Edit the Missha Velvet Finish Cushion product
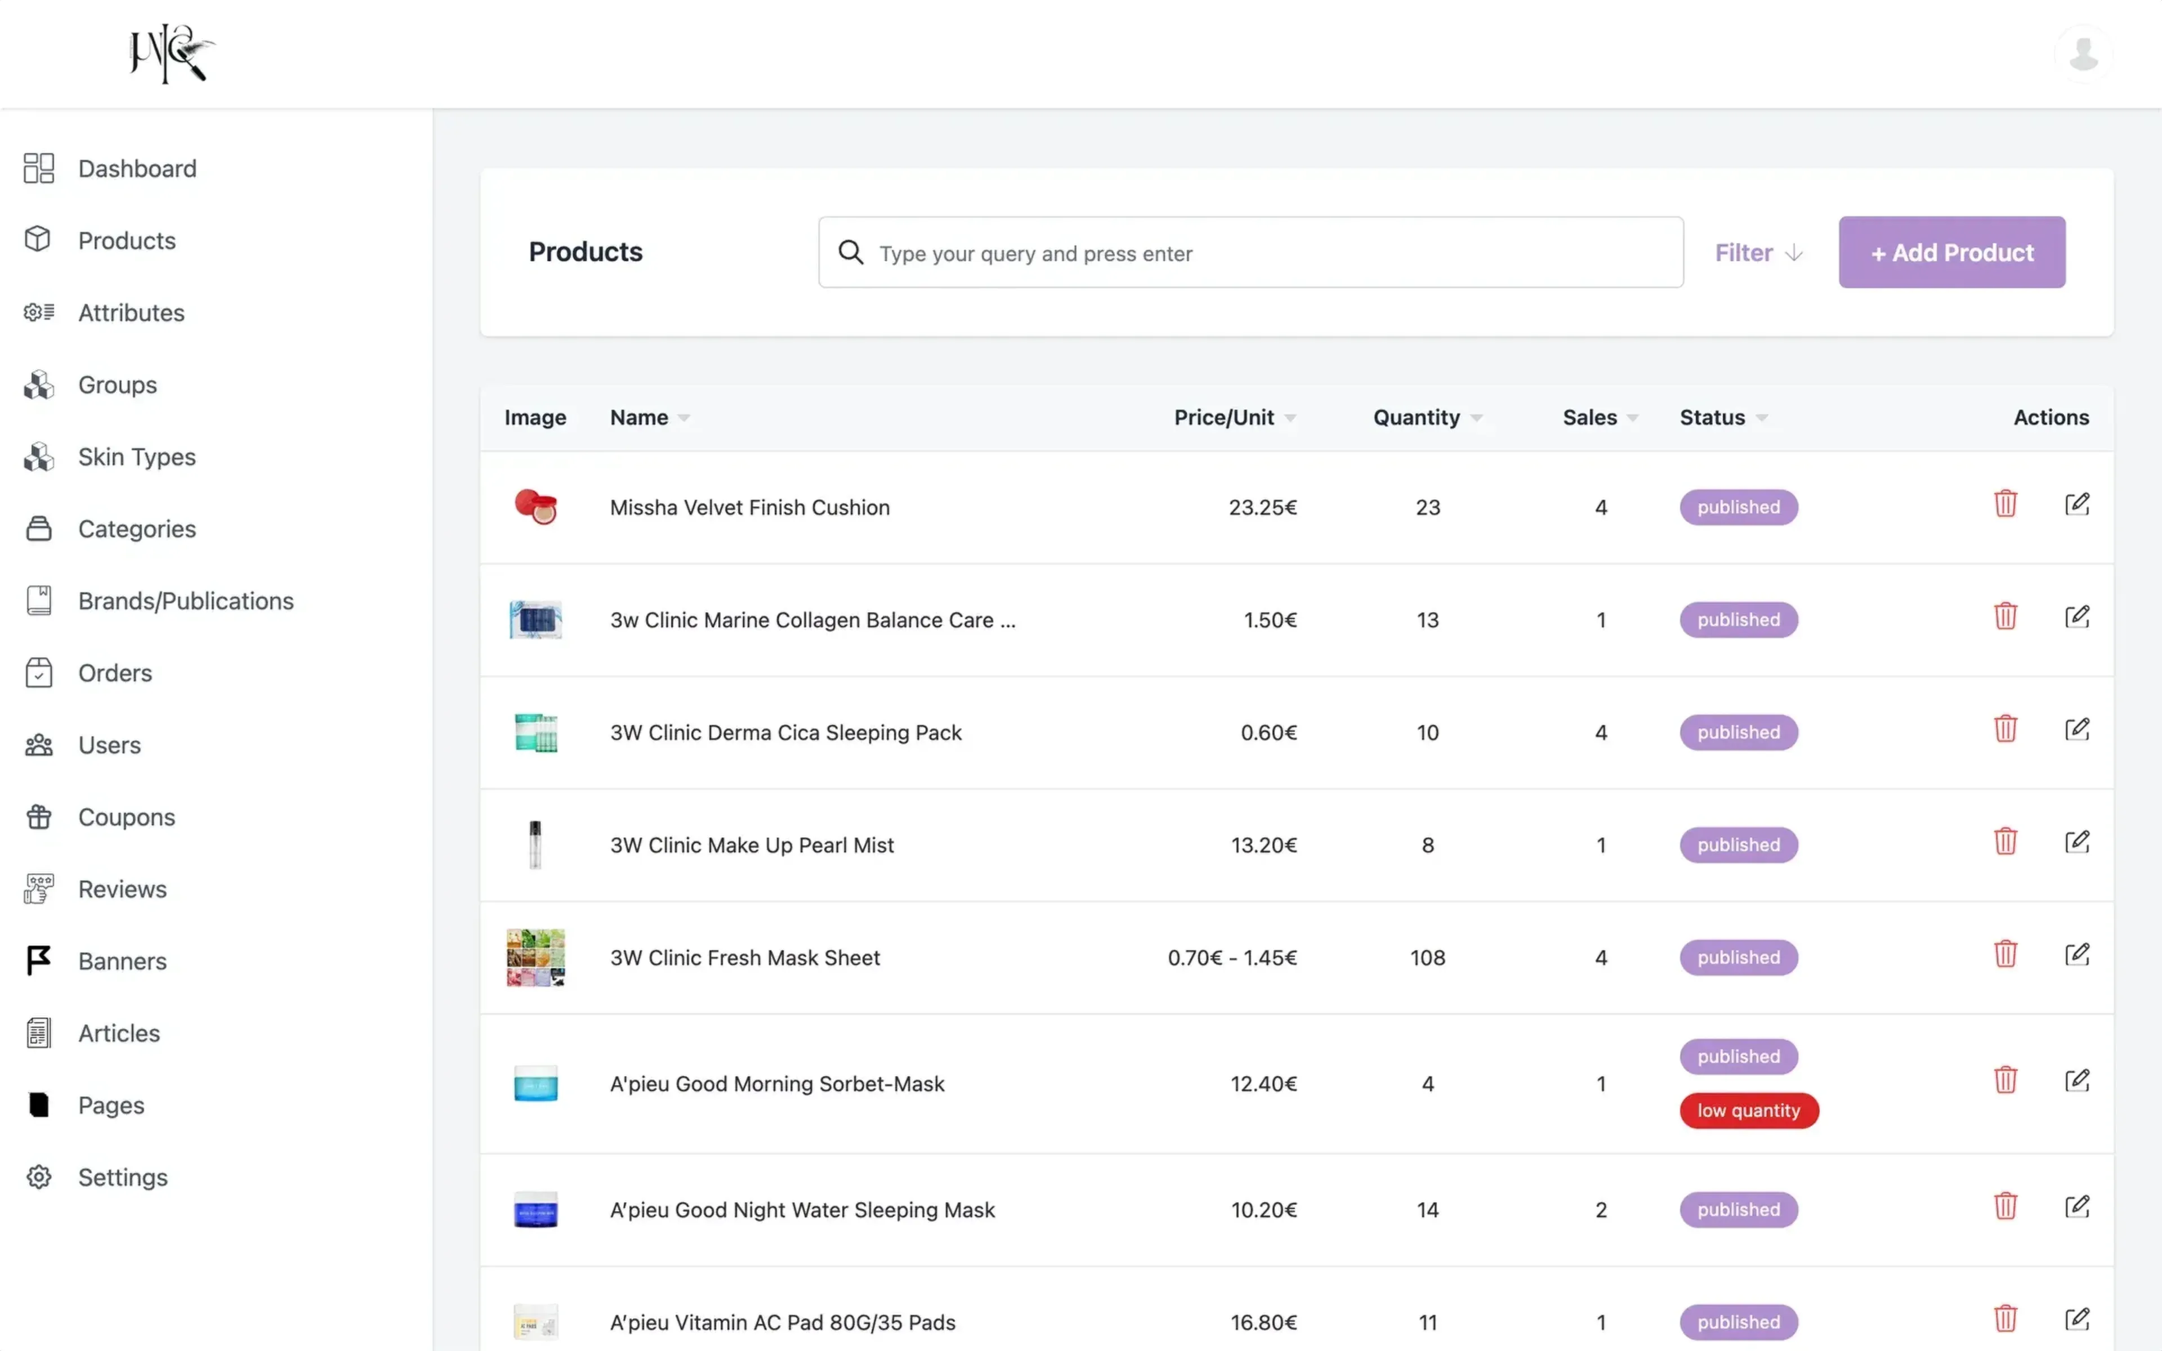2162x1351 pixels. click(x=2077, y=504)
